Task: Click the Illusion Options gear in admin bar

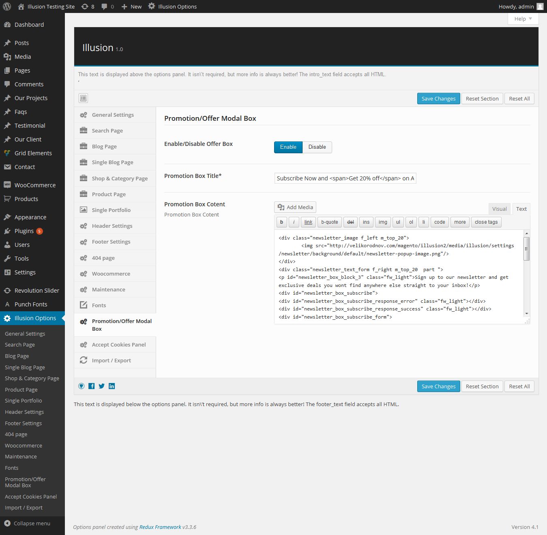Action: pyautogui.click(x=152, y=6)
